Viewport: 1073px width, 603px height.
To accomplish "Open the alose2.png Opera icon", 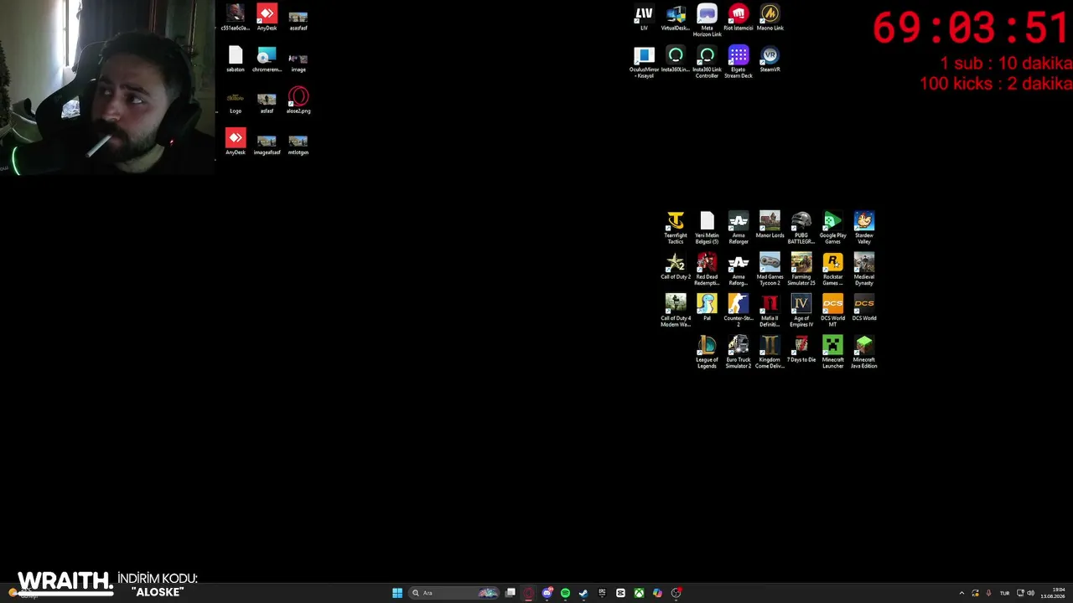I will tap(298, 100).
